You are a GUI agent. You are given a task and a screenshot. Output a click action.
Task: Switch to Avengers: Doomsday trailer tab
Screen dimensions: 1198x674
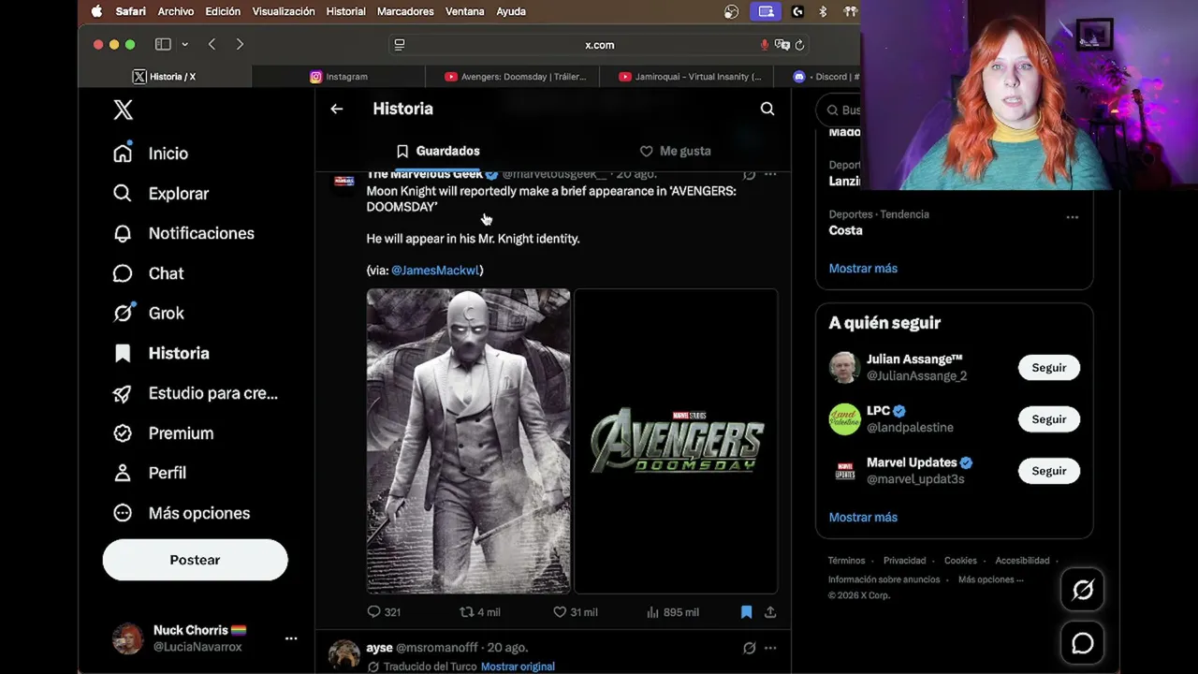point(513,77)
